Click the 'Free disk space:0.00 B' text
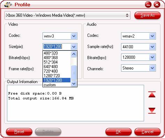The image size is (165, 138). pos(35,94)
